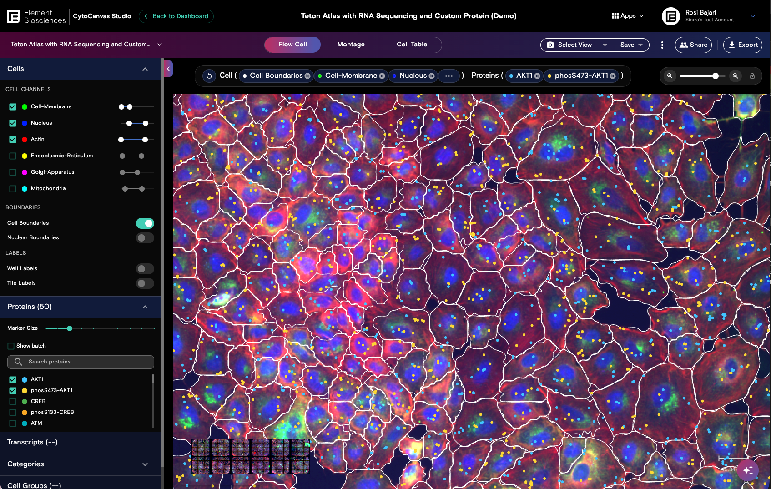Turn off the Cell Boundaries toggle
The width and height of the screenshot is (771, 489).
tap(145, 223)
